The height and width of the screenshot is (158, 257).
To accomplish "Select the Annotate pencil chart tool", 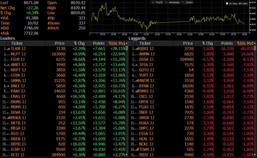I will (x=172, y=2).
